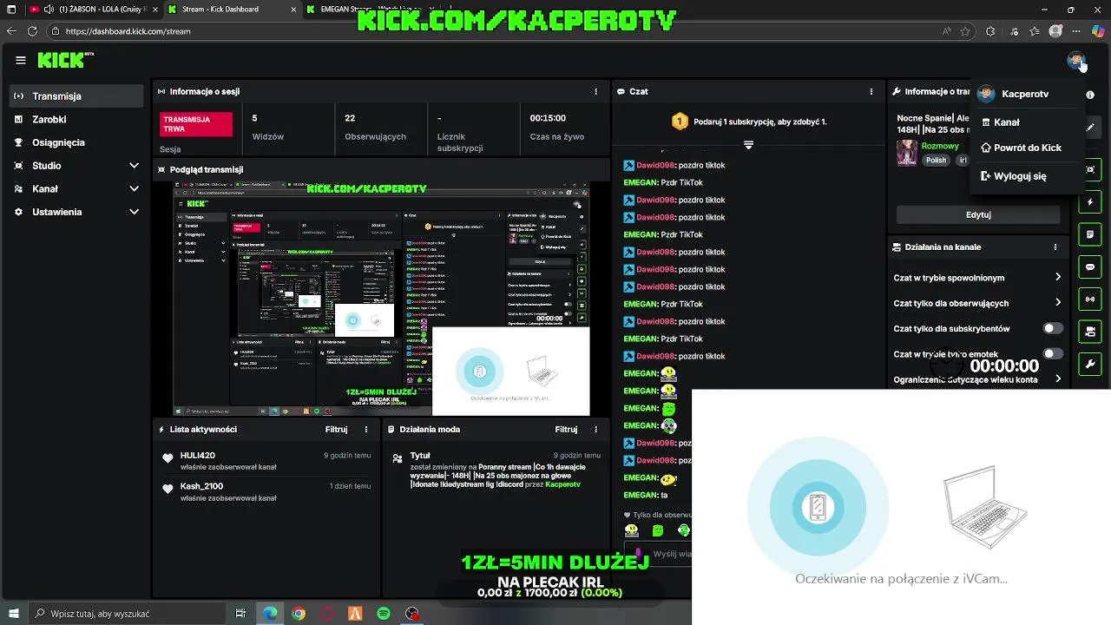Screen dimensions: 1111x625
Task: Open session info panel options menu
Action: [x=595, y=91]
